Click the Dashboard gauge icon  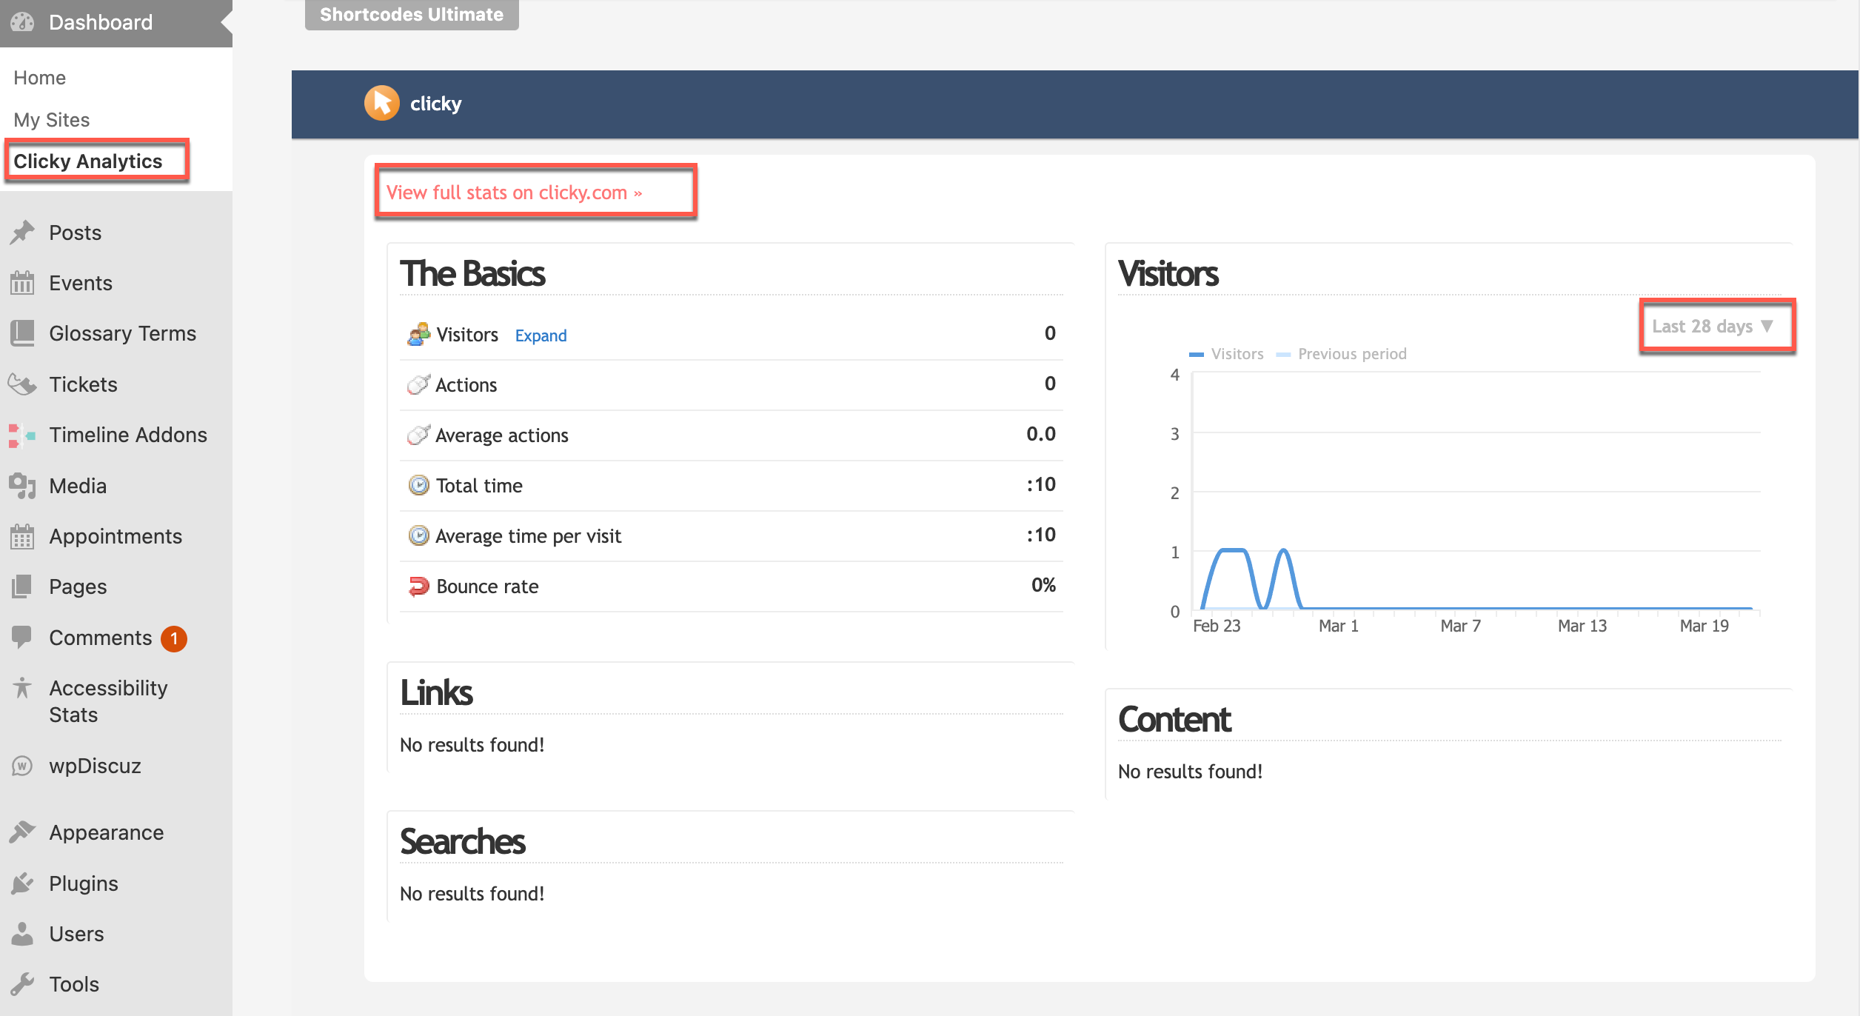[x=22, y=22]
